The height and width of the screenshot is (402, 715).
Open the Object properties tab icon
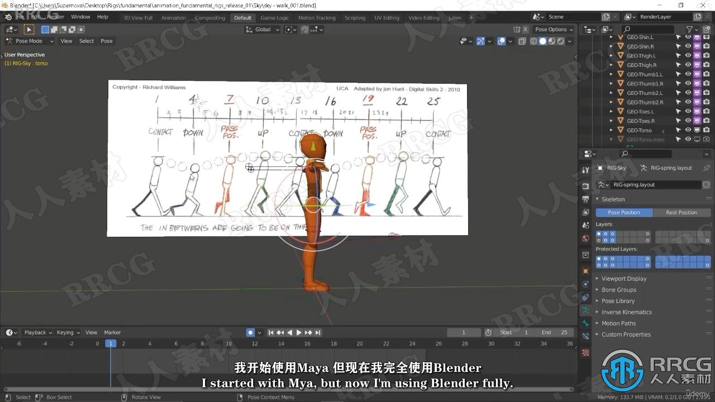(x=585, y=271)
